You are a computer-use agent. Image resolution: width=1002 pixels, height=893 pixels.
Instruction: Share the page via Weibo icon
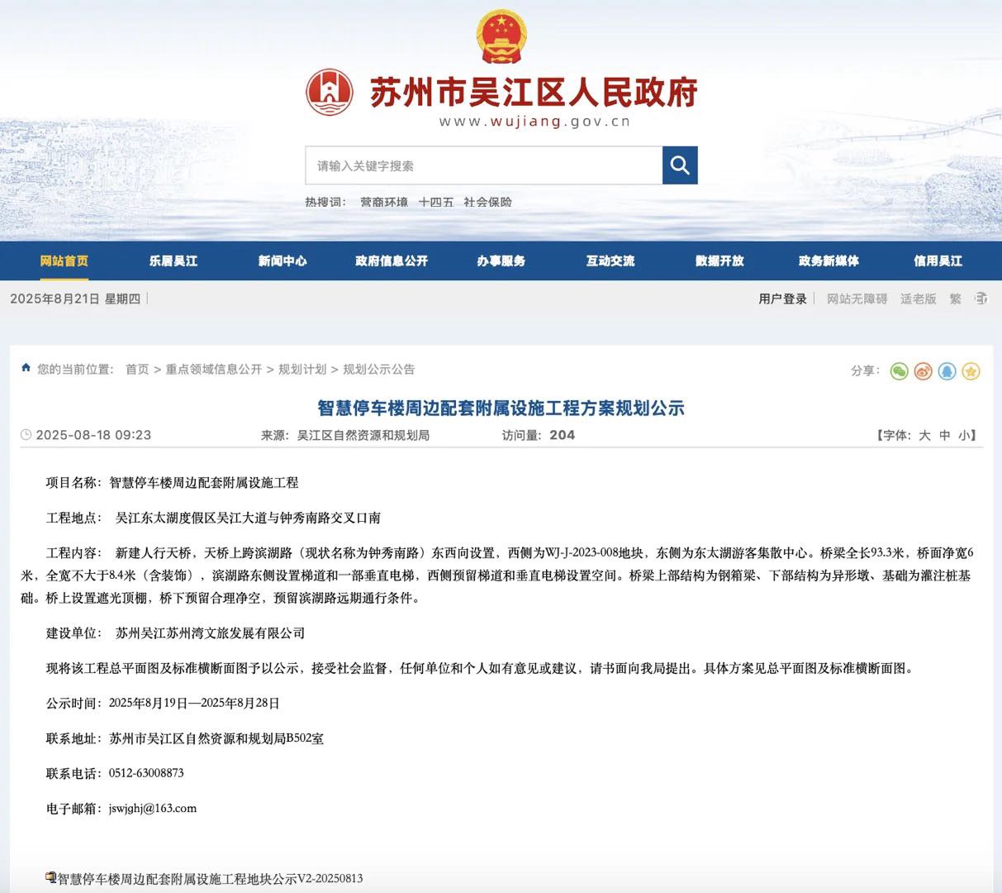923,371
